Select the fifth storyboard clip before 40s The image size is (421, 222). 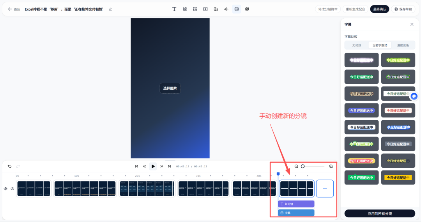(x=254, y=188)
